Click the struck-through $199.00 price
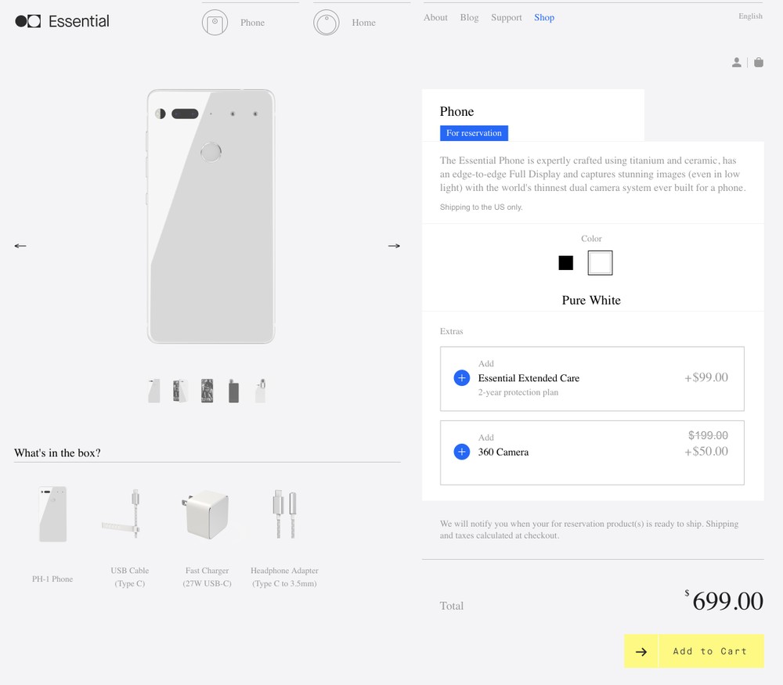 708,435
